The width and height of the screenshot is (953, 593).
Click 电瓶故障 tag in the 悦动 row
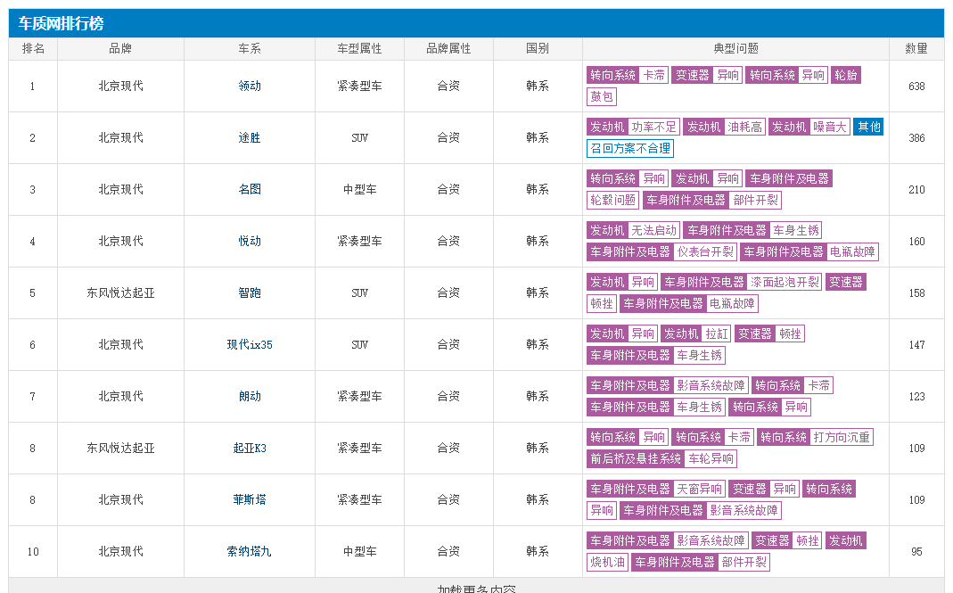coord(852,251)
